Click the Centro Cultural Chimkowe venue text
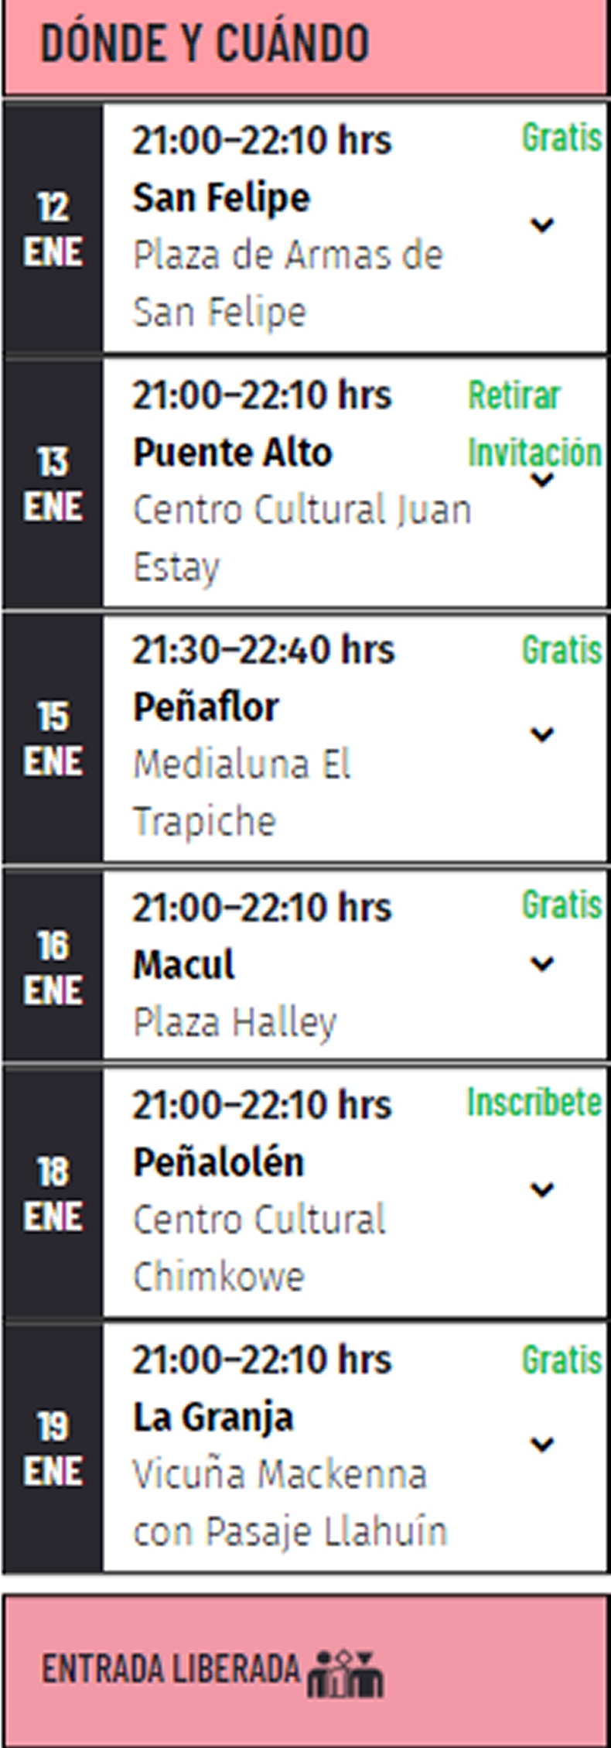This screenshot has height=1748, width=611. coord(259,1247)
